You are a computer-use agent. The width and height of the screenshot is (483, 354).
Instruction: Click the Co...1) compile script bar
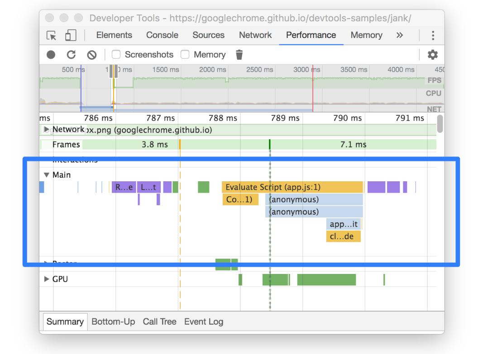(x=240, y=200)
